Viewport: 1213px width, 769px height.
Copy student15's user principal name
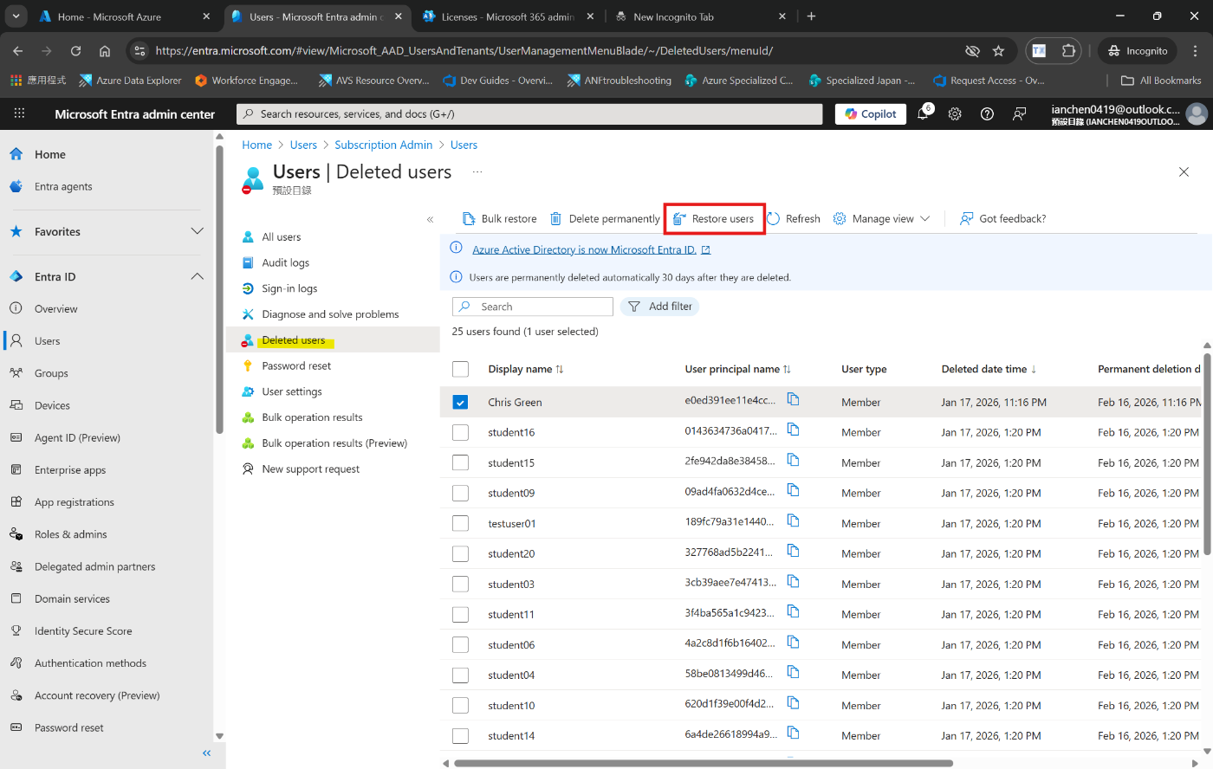click(793, 460)
